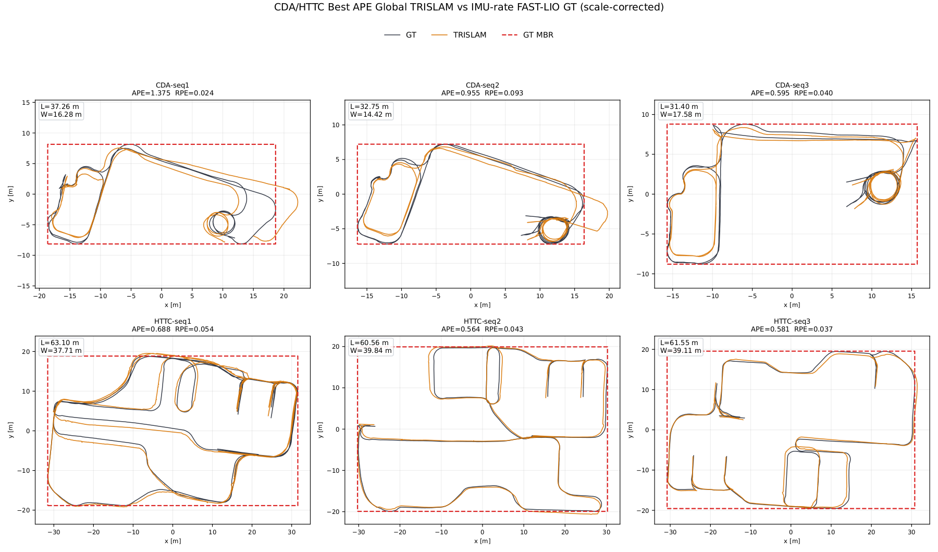The height and width of the screenshot is (552, 938).
Task: Click the circular loops in CDA-seq3 plot
Action: [882, 187]
